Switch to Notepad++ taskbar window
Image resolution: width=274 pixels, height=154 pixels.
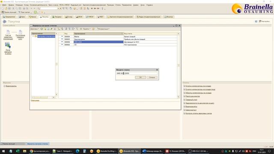[63, 151]
